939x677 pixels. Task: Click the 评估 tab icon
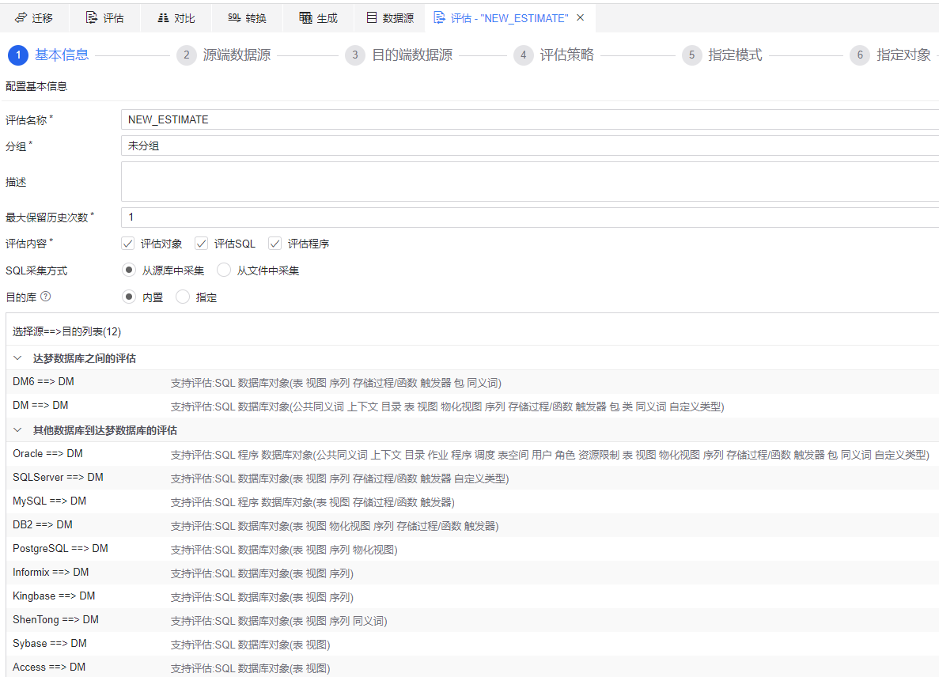(x=91, y=18)
